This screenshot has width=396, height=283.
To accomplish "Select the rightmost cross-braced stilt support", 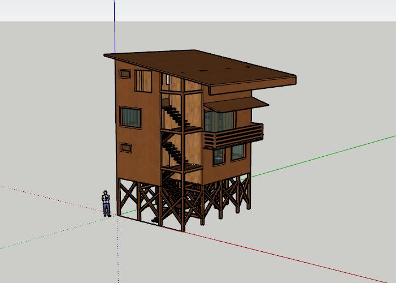I will pyautogui.click(x=243, y=191).
